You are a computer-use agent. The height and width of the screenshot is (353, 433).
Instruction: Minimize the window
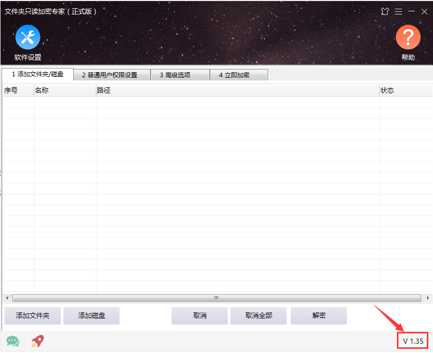pyautogui.click(x=411, y=11)
